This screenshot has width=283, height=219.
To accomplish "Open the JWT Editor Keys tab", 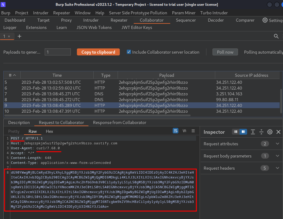I will click(x=136, y=27).
